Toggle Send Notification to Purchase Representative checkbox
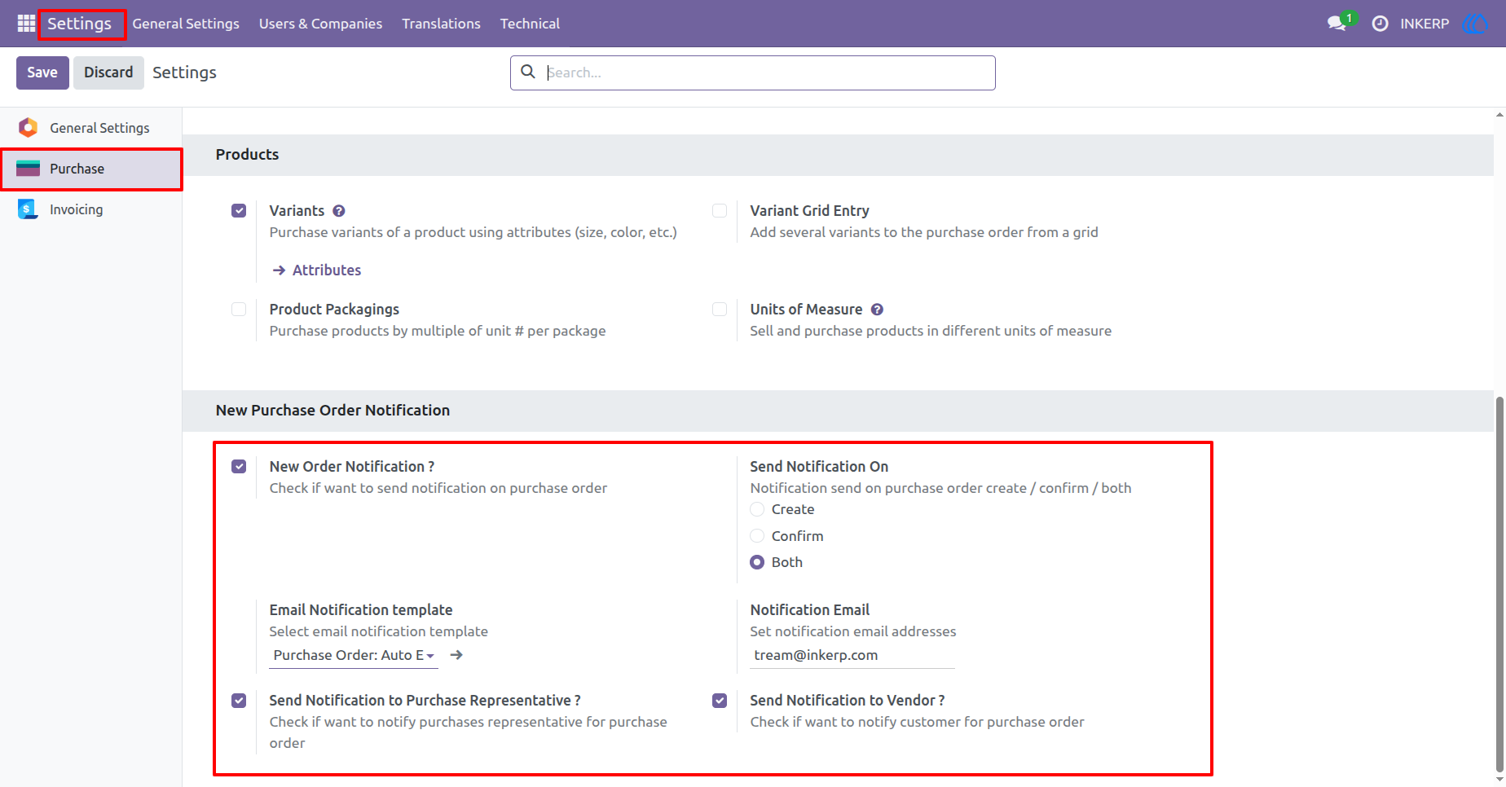 pos(239,701)
